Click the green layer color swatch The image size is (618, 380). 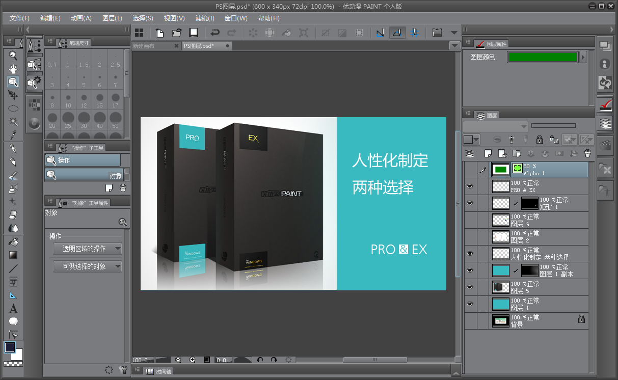coord(542,57)
